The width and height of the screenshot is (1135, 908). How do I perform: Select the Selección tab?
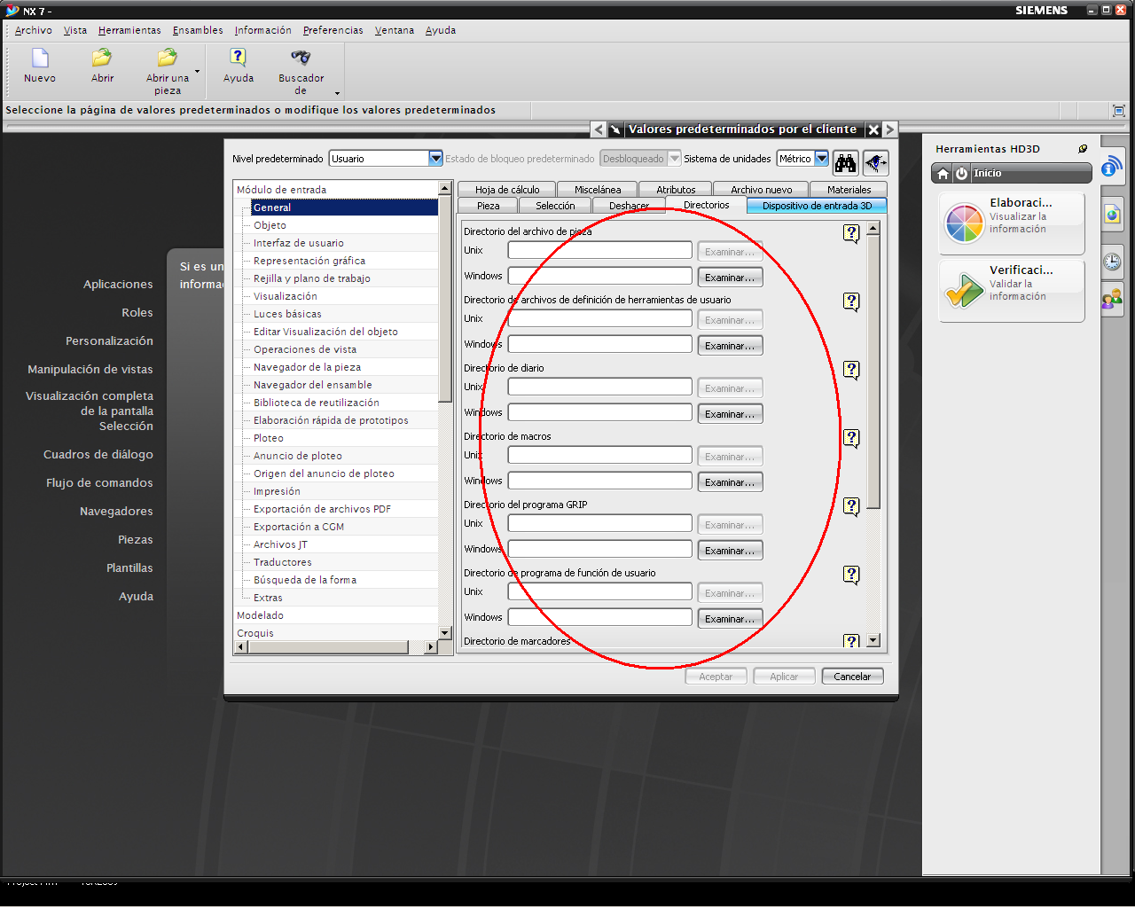555,206
